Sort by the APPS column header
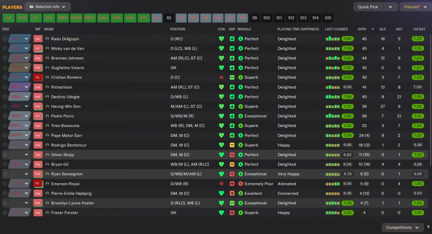The image size is (432, 234). coord(362,29)
